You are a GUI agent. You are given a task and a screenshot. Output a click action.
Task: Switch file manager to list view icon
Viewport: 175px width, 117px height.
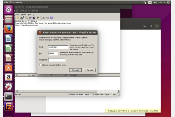[x=151, y=26]
